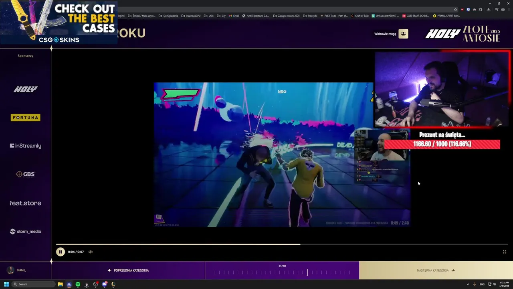Open the media control icon in browser toolbar
Screen dimensions: 513x289
pyautogui.click(x=497, y=10)
